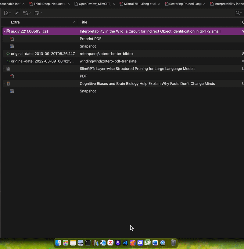Open the New Note toolbar menu

point(38,13)
